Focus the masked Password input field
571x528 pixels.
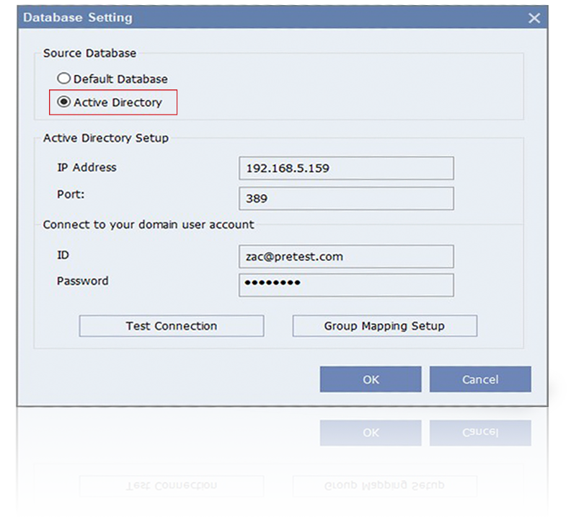coord(346,284)
